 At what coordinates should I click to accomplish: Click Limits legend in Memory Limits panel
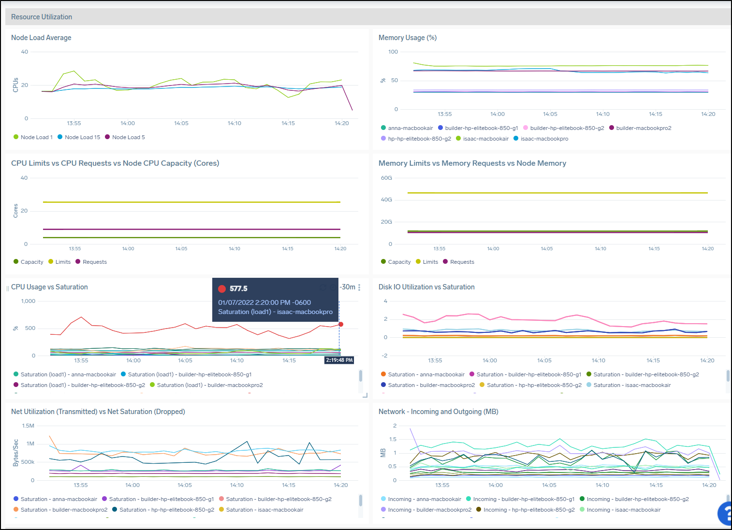[426, 262]
